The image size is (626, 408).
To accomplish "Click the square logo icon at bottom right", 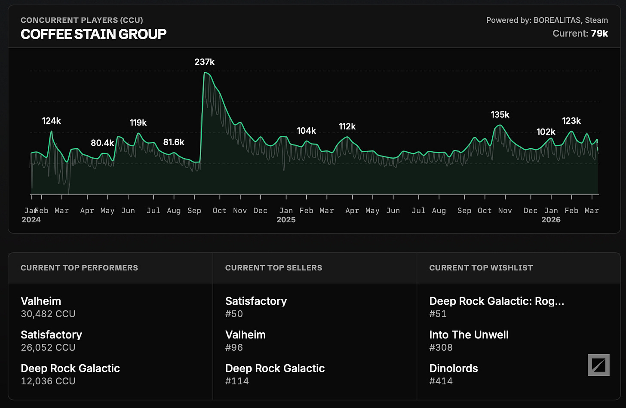I will 598,365.
